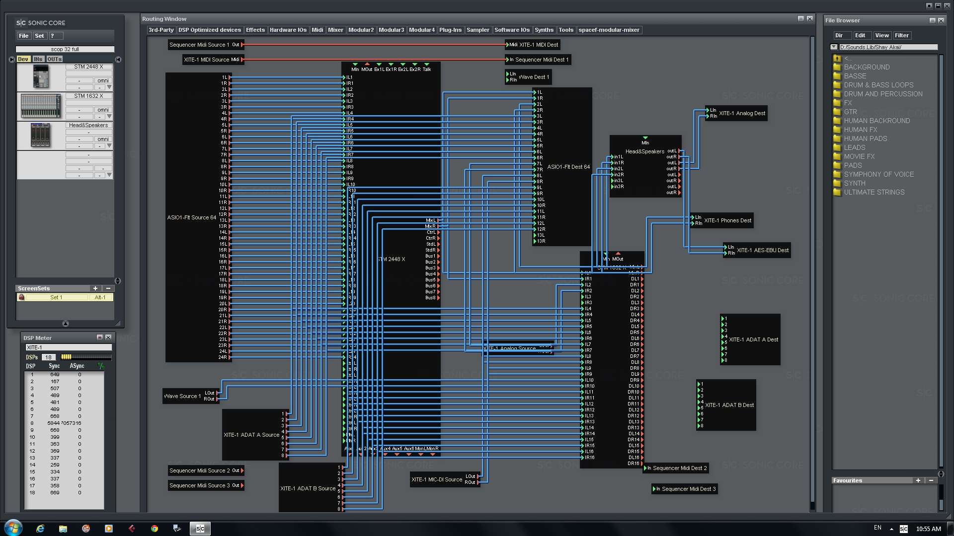Open Windows Explorer folder in the taskbar

pos(63,529)
